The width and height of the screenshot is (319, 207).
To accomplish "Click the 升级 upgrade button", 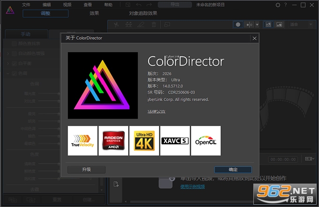I will point(86,170).
